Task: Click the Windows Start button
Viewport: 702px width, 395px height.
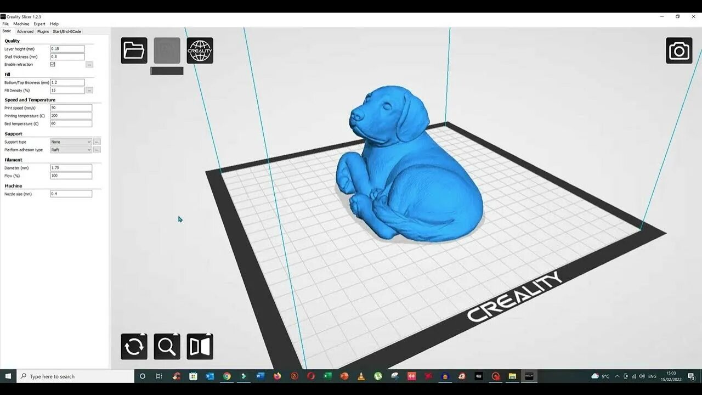Action: tap(8, 376)
